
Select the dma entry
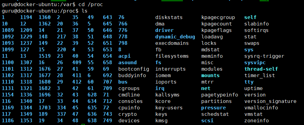160,24
